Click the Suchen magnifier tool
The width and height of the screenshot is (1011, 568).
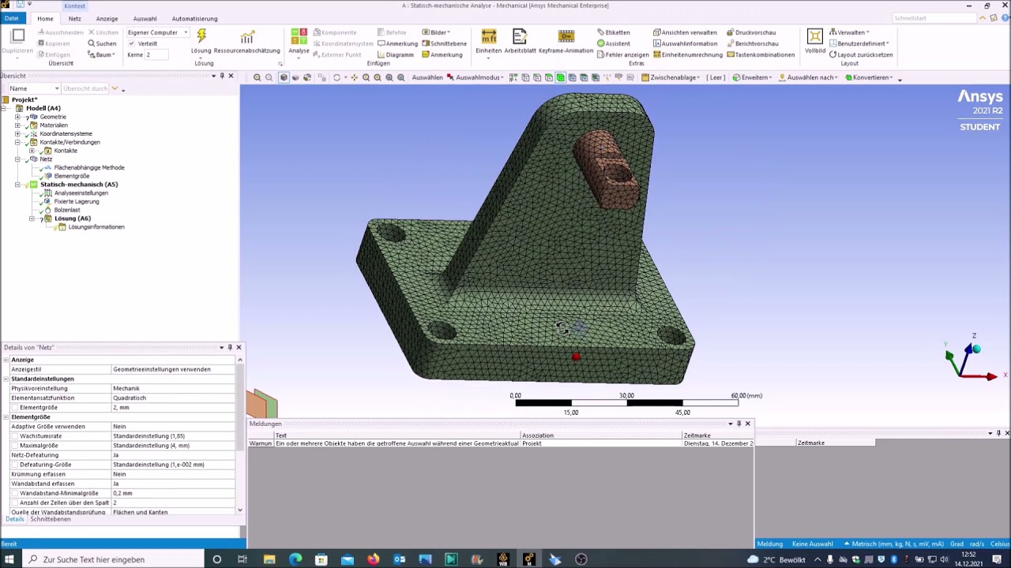tap(102, 43)
